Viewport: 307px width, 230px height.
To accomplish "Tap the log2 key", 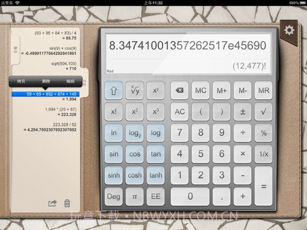I will click(134, 133).
